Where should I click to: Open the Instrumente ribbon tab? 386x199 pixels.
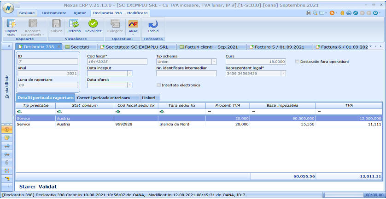(54, 13)
